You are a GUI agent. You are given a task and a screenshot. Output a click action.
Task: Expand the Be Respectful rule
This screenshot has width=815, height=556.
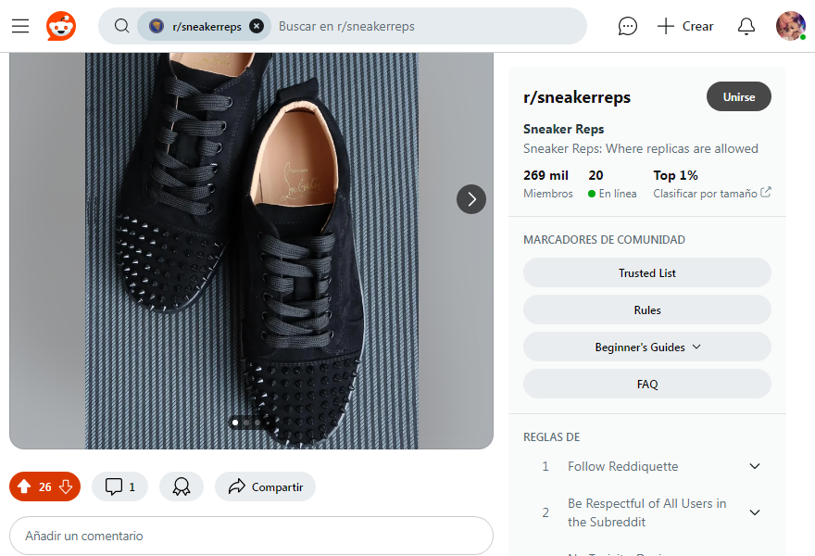(755, 512)
